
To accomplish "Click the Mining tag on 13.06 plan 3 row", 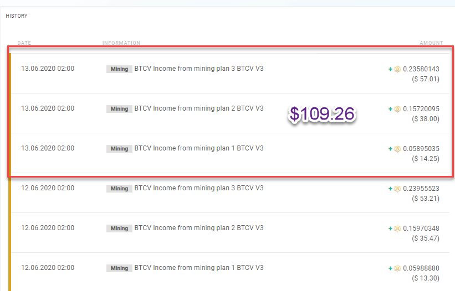I will click(x=119, y=69).
